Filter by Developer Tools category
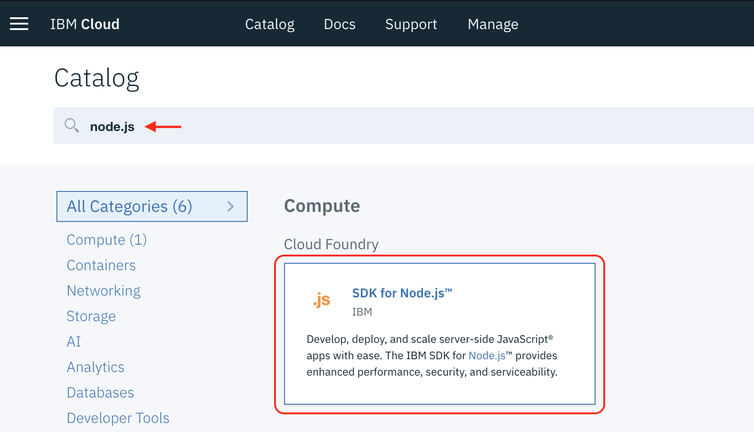The image size is (754, 432). tap(118, 418)
